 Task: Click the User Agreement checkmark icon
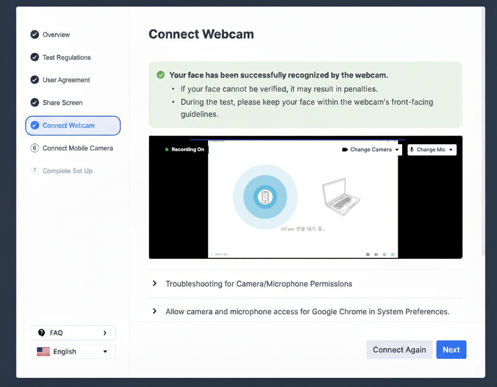[x=35, y=80]
